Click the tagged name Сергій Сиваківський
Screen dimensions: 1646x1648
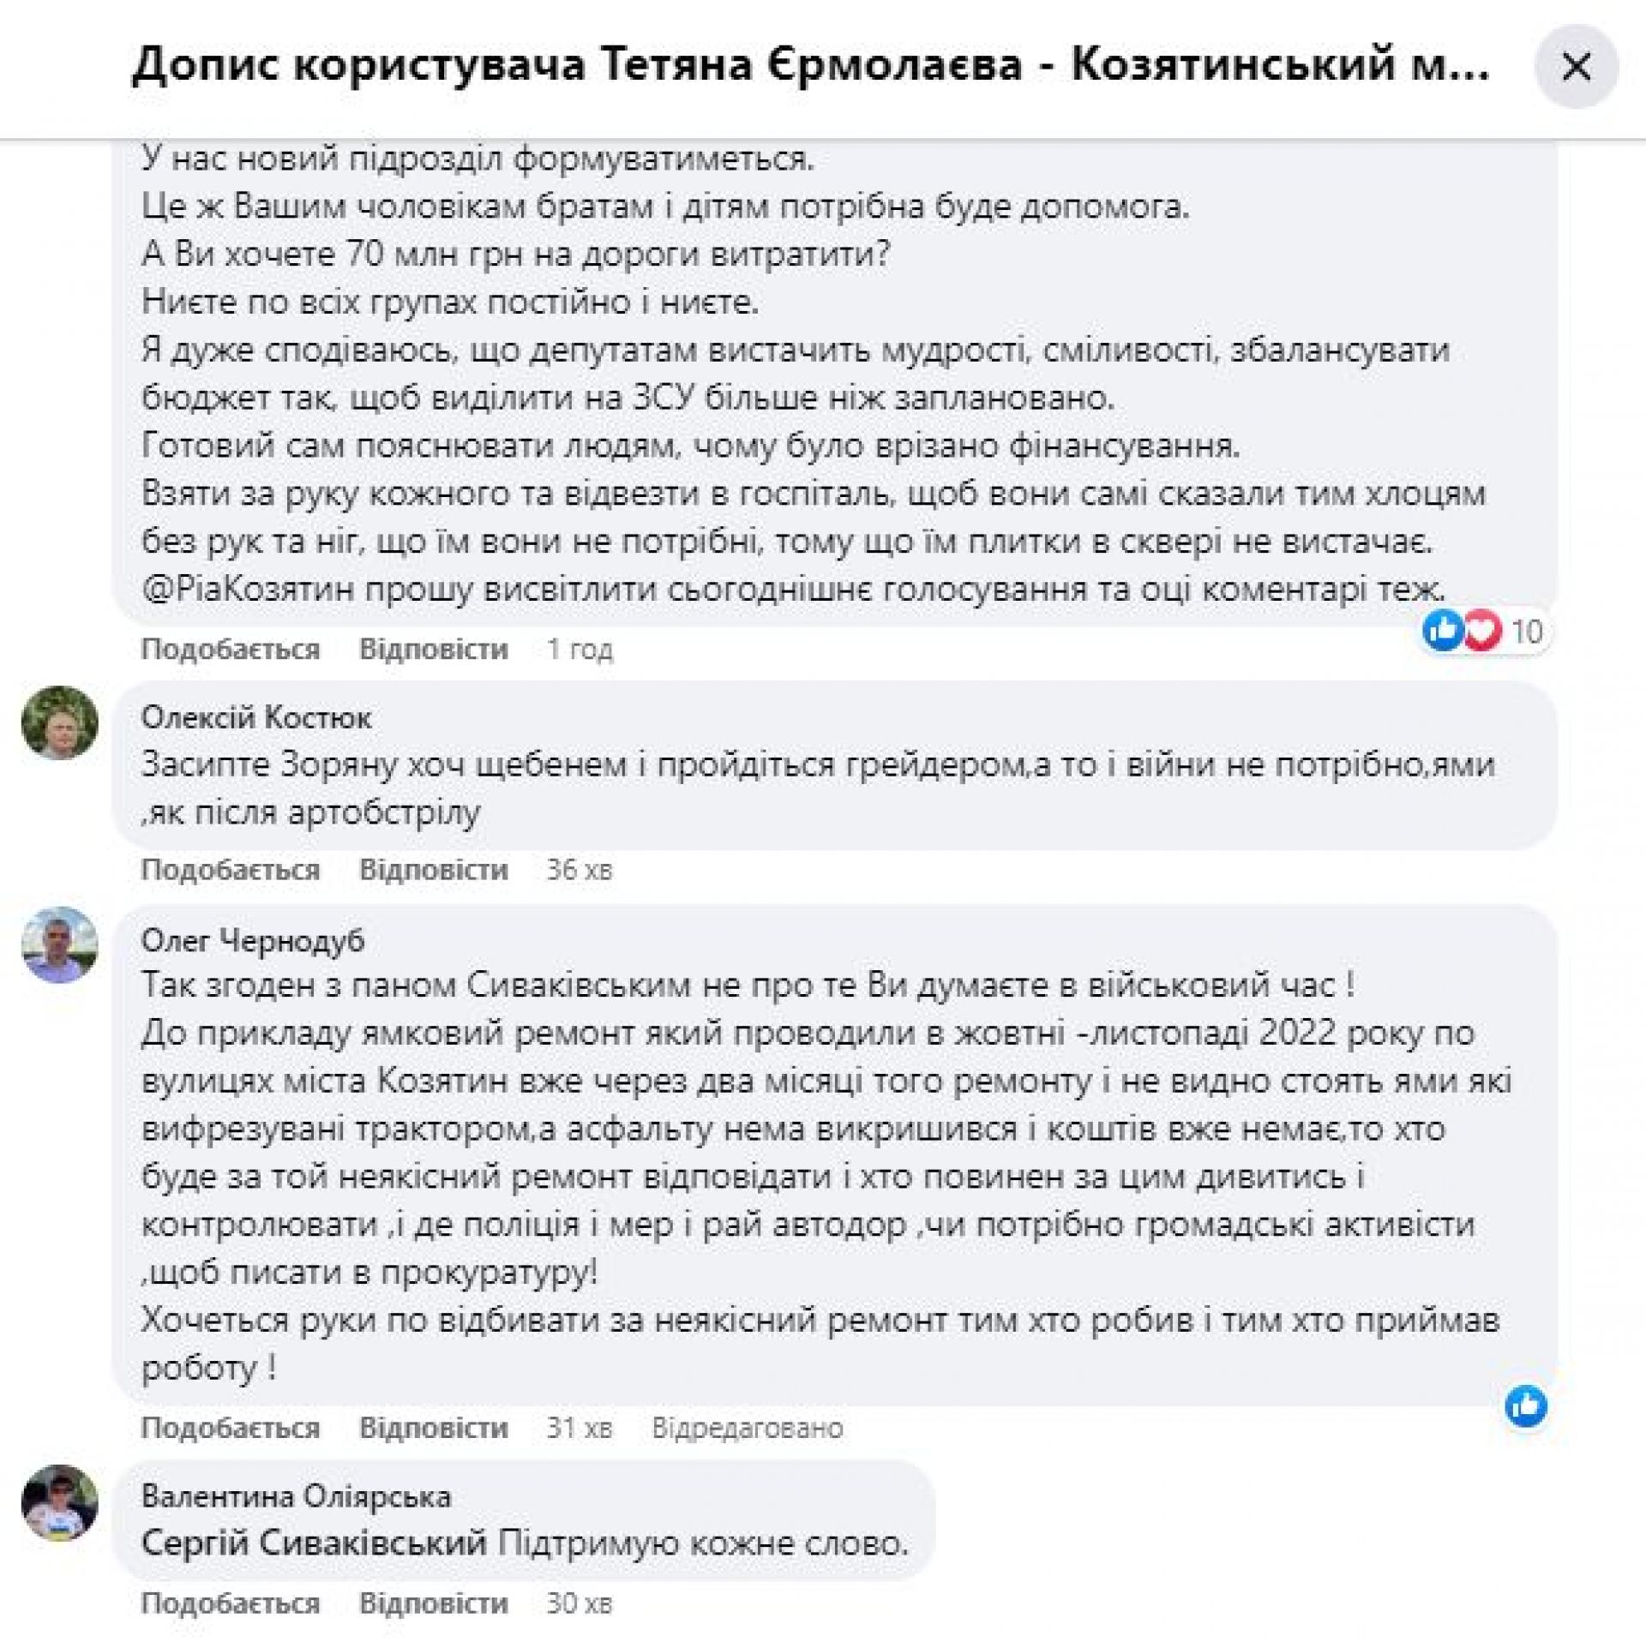314,1543
